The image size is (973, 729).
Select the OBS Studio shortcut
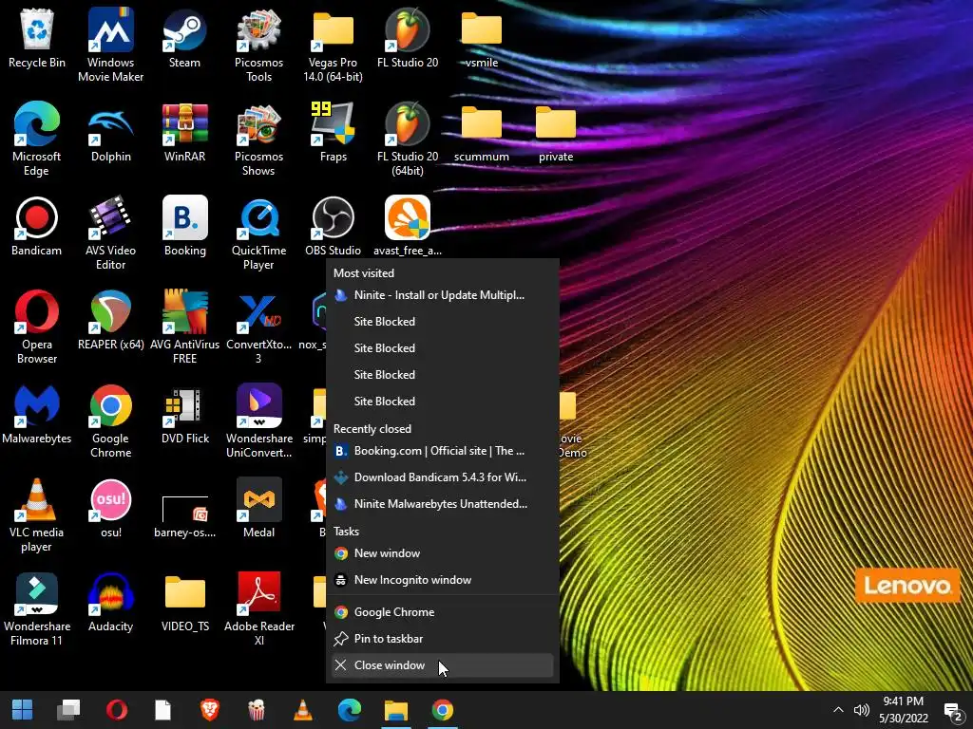(x=333, y=226)
